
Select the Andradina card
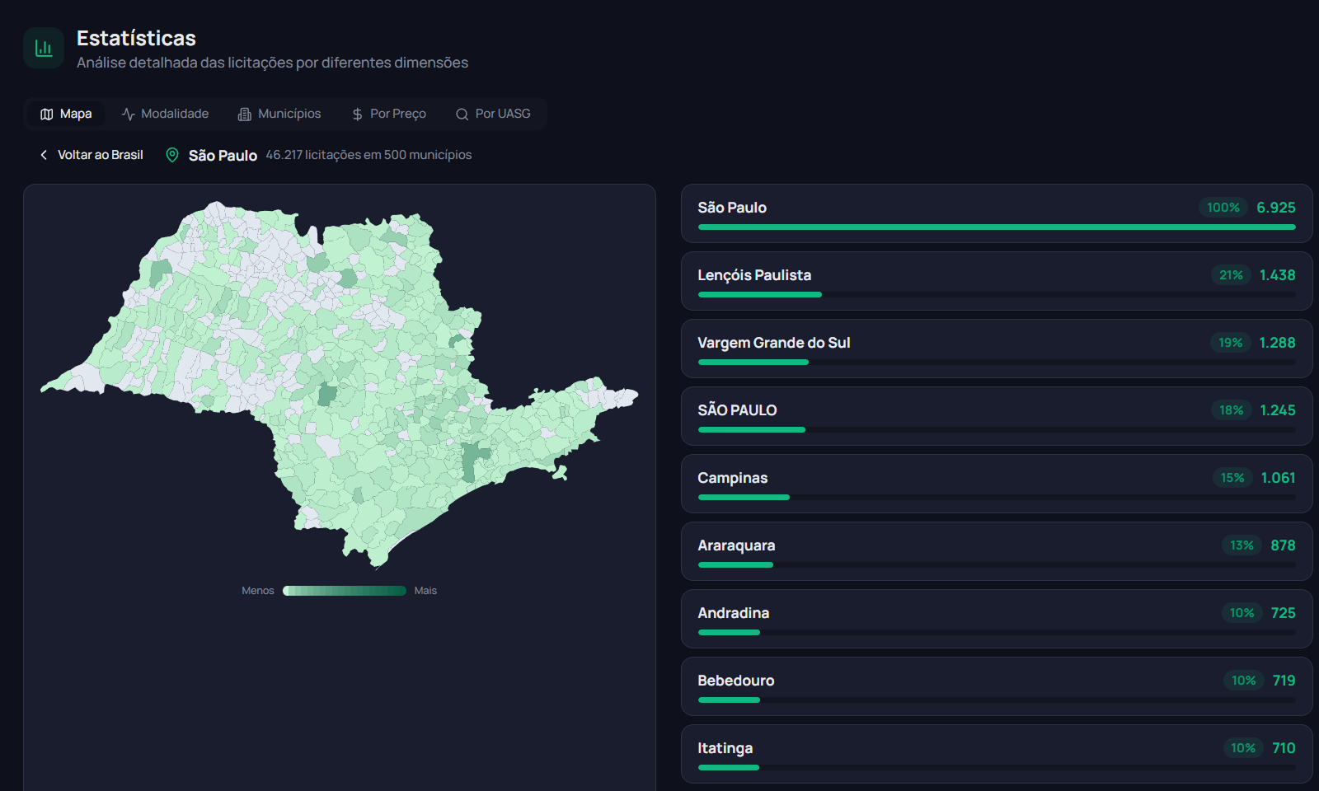point(997,619)
